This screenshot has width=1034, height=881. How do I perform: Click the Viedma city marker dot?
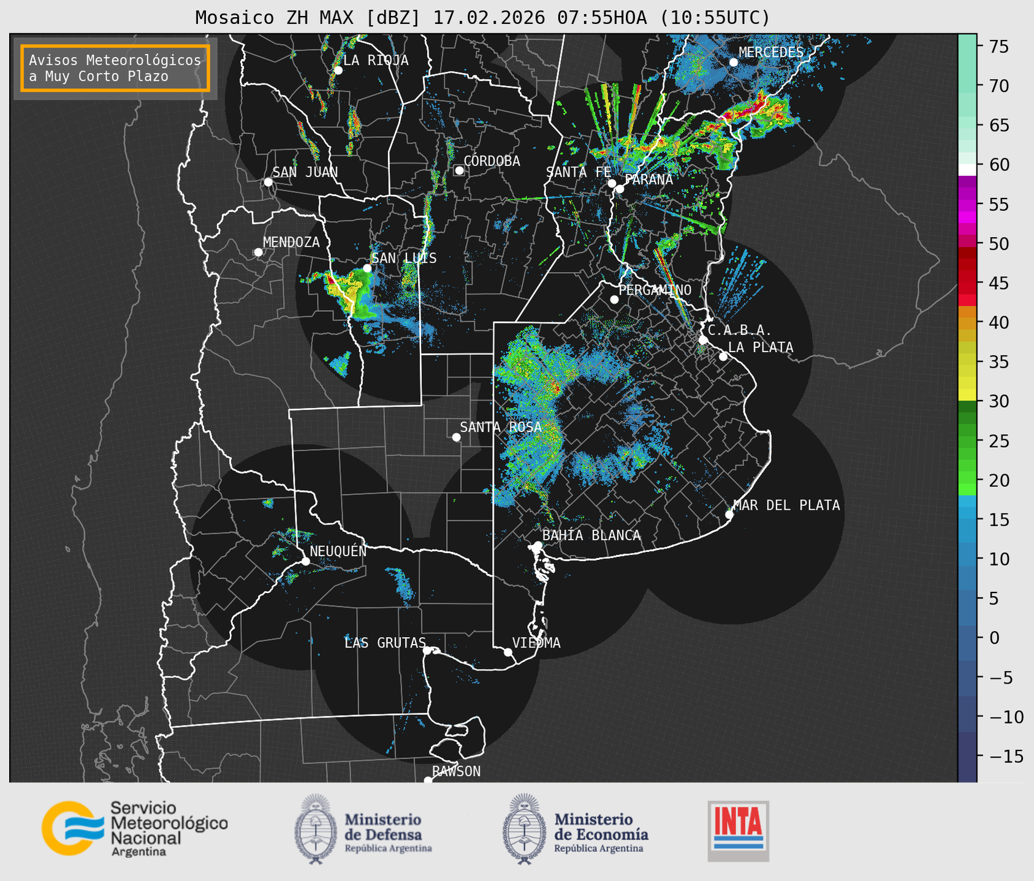click(507, 652)
